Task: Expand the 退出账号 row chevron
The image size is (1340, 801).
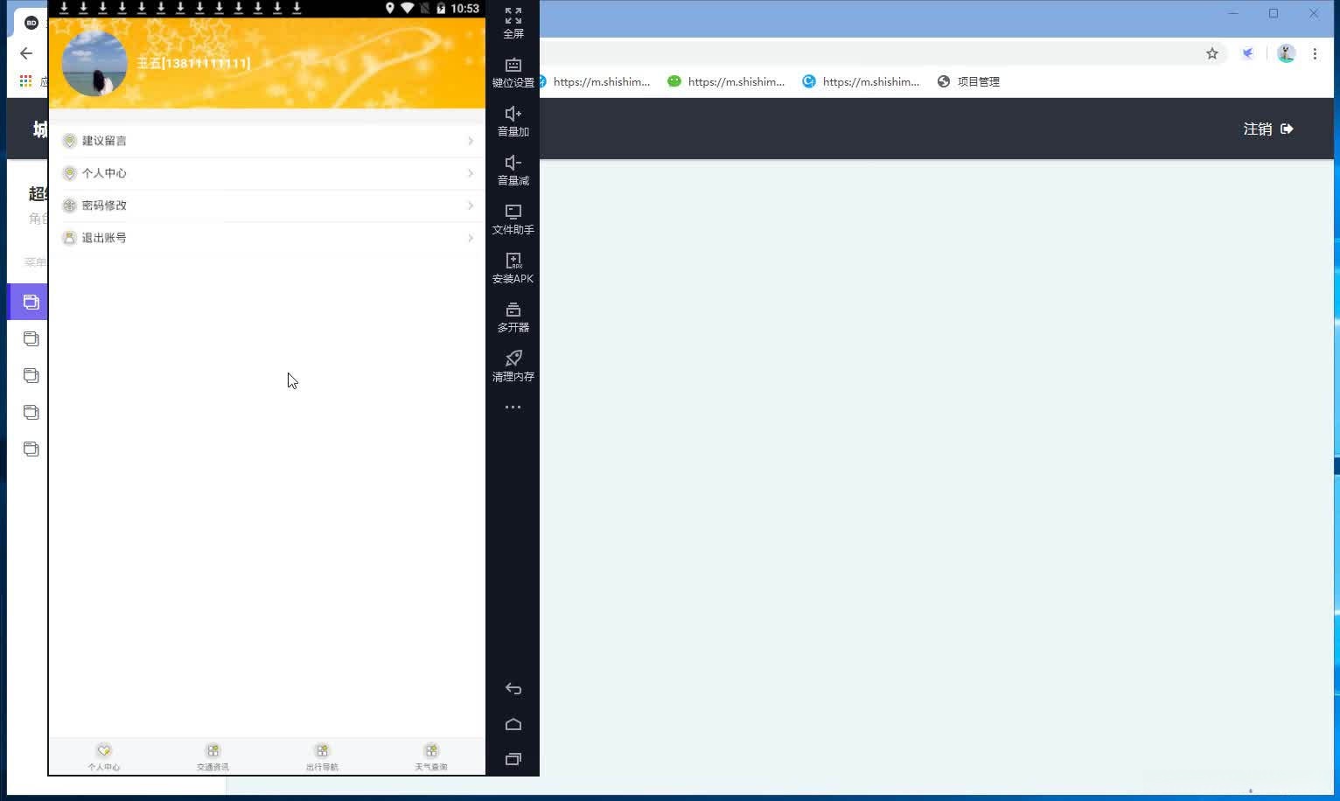Action: [x=471, y=238]
